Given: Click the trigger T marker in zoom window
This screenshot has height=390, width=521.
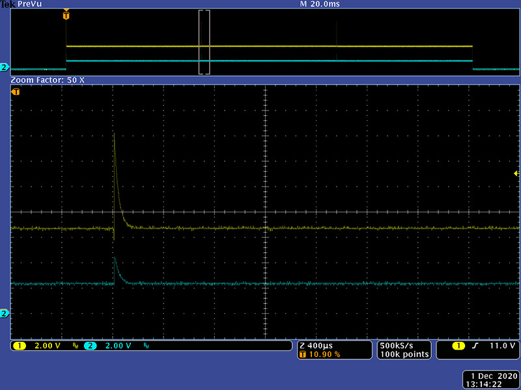Looking at the screenshot, I should coord(16,92).
